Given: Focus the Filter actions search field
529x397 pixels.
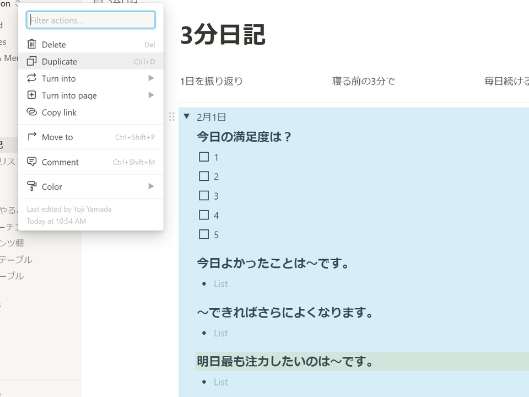Looking at the screenshot, I should click(x=91, y=20).
